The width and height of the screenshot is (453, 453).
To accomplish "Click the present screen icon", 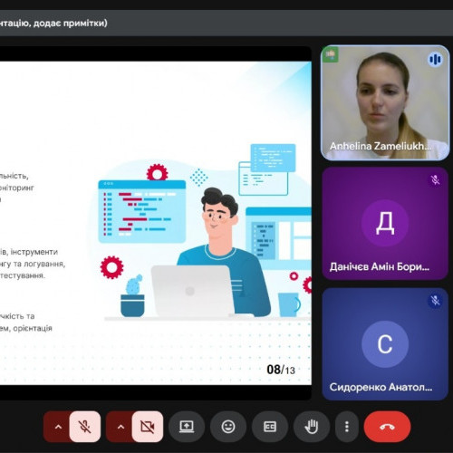I will [x=187, y=427].
